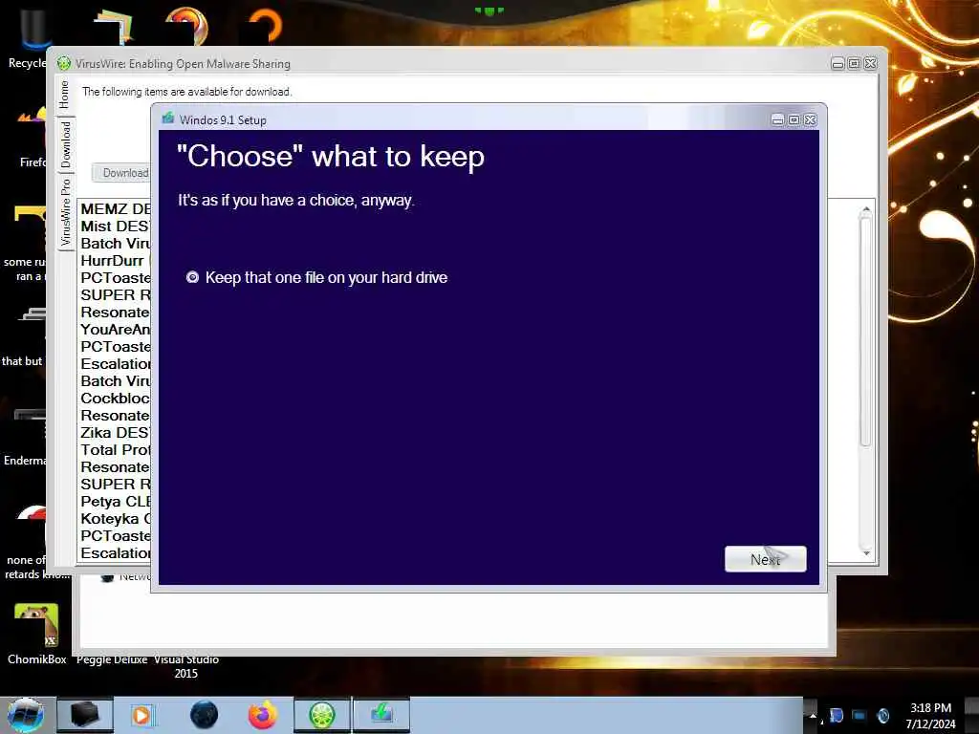The height and width of the screenshot is (734, 979).
Task: Open the Visual Studio 2015 shortcut
Action: (186, 666)
